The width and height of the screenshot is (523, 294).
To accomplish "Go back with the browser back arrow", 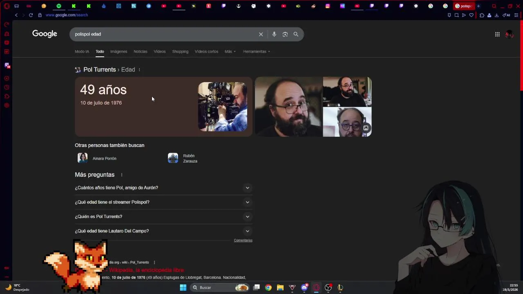I will (16, 15).
